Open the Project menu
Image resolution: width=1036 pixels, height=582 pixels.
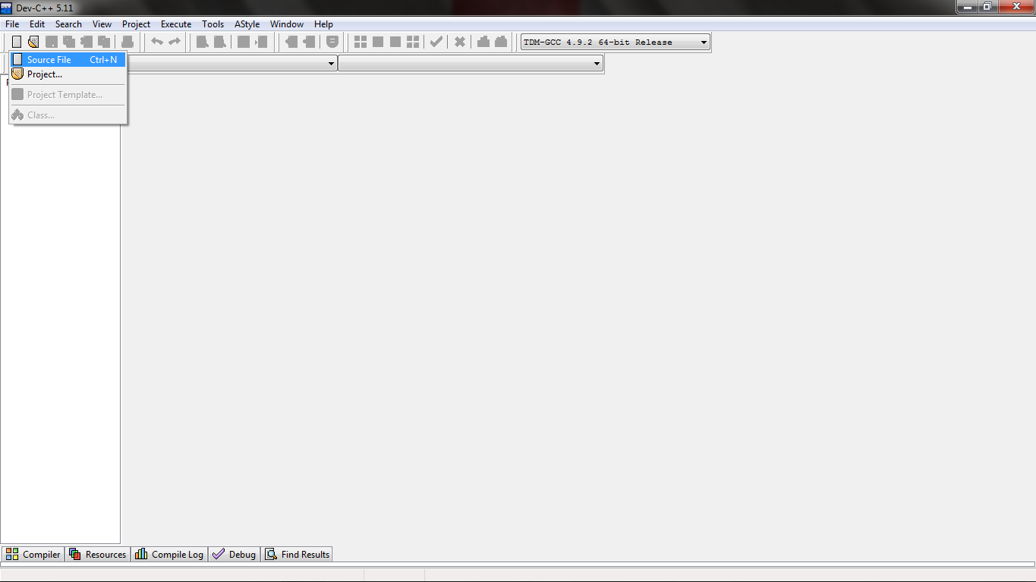[137, 24]
